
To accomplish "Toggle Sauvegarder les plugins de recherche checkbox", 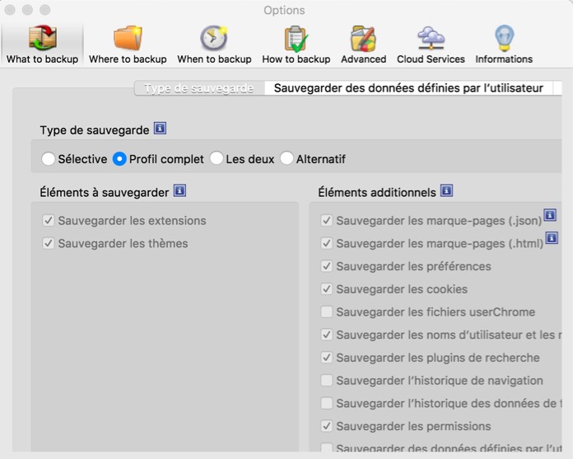I will (x=326, y=358).
